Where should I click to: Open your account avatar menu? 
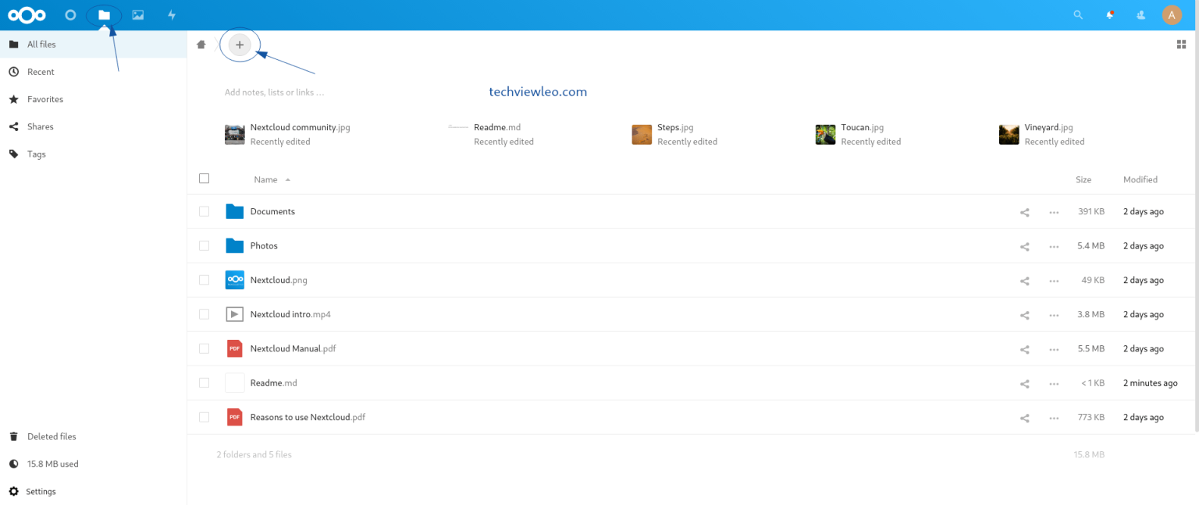(x=1172, y=15)
